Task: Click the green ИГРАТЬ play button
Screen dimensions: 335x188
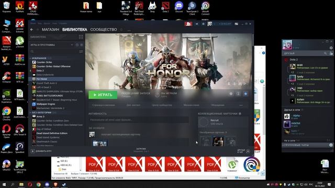Action: click(x=103, y=95)
